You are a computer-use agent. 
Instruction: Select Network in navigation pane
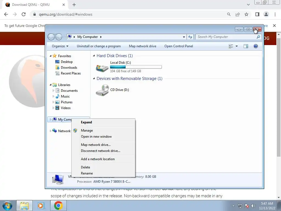coord(64,131)
